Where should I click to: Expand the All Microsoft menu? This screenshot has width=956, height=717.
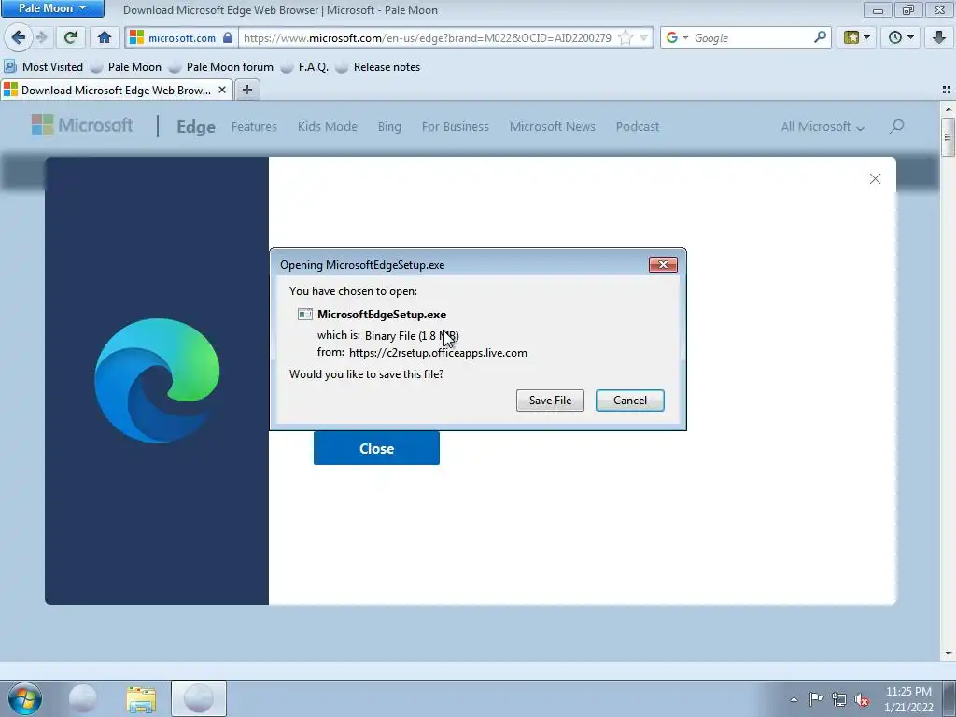click(822, 126)
